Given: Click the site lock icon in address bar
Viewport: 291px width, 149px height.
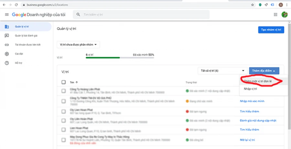Looking at the screenshot, I should [x=24, y=5].
